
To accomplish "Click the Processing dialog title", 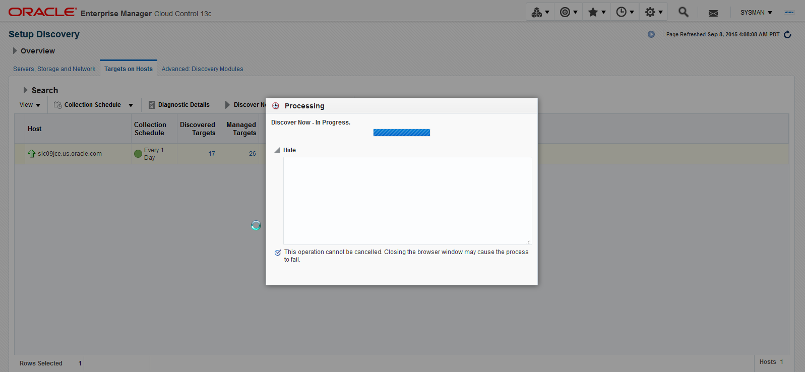I will pyautogui.click(x=304, y=106).
